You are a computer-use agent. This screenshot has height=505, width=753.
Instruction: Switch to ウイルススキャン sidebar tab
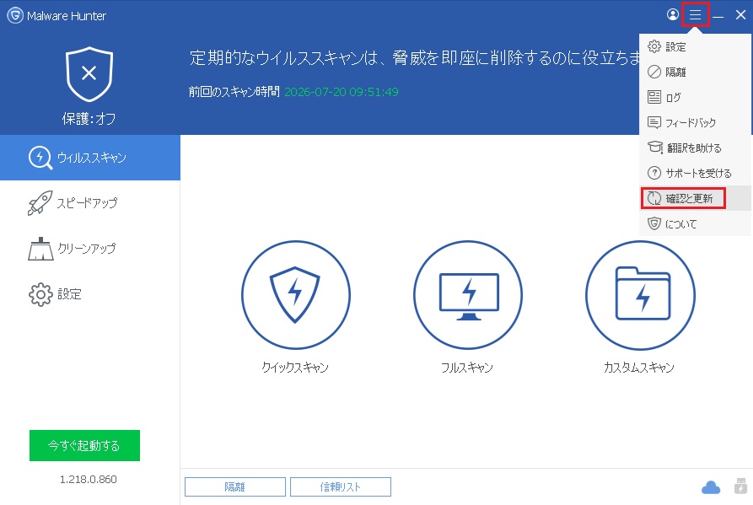coord(89,158)
